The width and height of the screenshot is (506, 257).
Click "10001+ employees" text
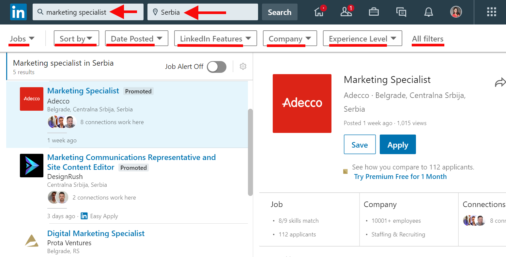(x=396, y=221)
